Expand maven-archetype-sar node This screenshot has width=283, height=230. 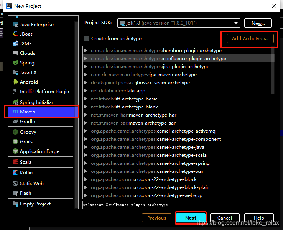tap(86, 123)
